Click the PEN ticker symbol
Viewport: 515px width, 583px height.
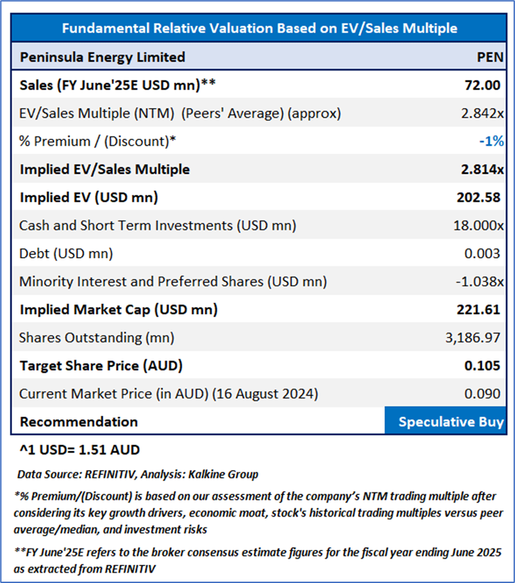[490, 57]
